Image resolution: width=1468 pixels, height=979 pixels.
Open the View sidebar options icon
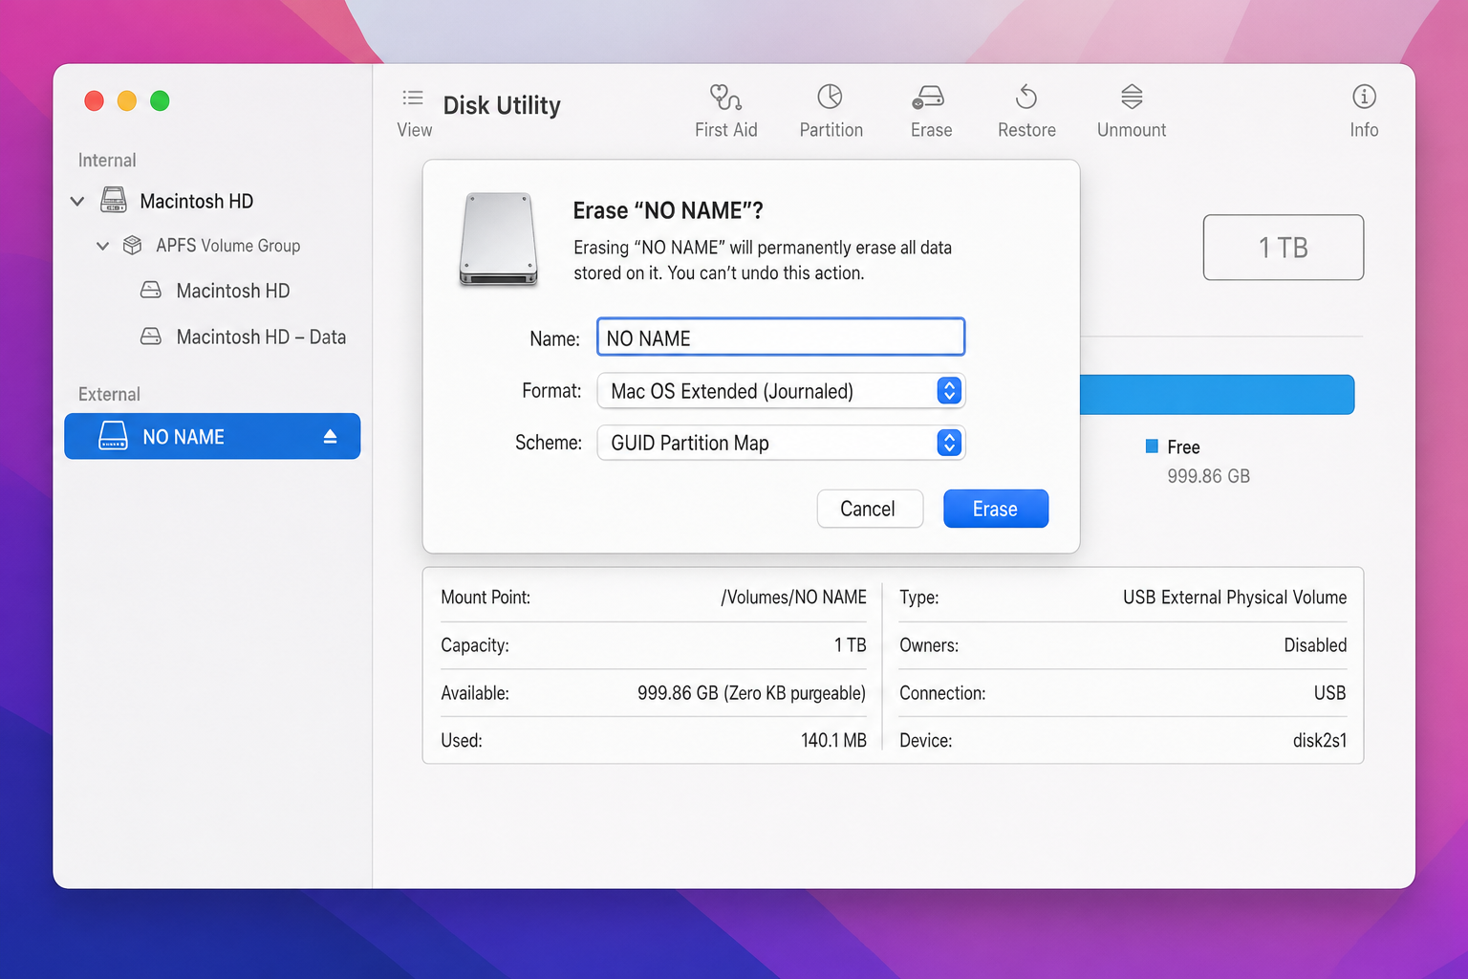pyautogui.click(x=413, y=98)
